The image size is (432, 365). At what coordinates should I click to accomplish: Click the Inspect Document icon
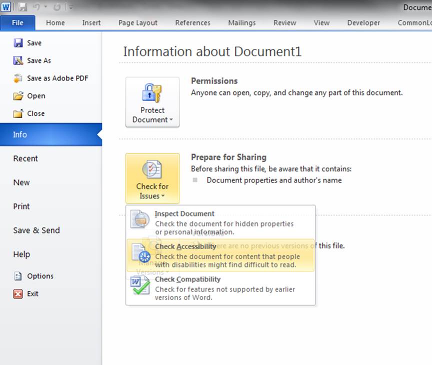[140, 219]
